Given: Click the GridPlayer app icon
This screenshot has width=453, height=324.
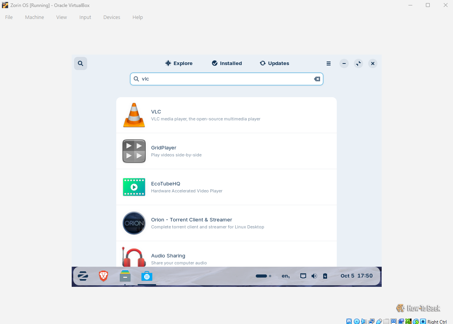Looking at the screenshot, I should [134, 151].
